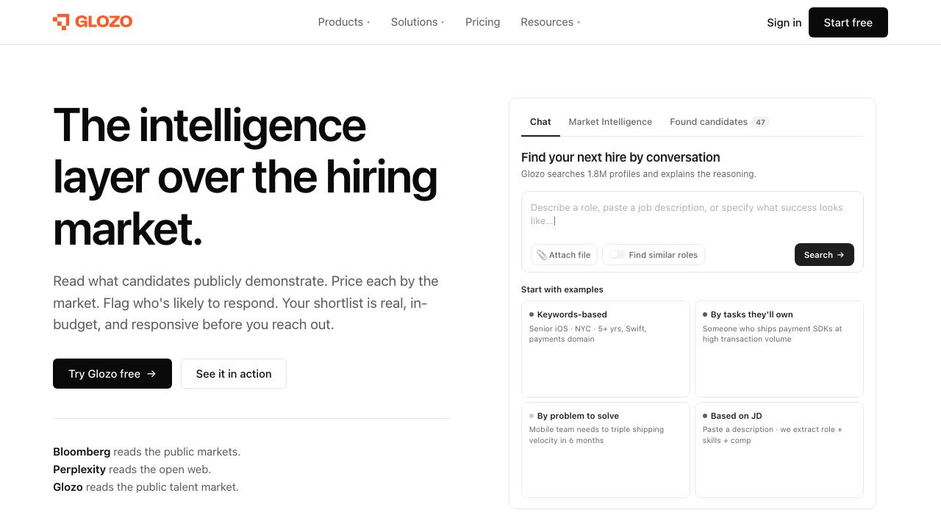
Task: Click the See it in action button
Action: (x=234, y=374)
